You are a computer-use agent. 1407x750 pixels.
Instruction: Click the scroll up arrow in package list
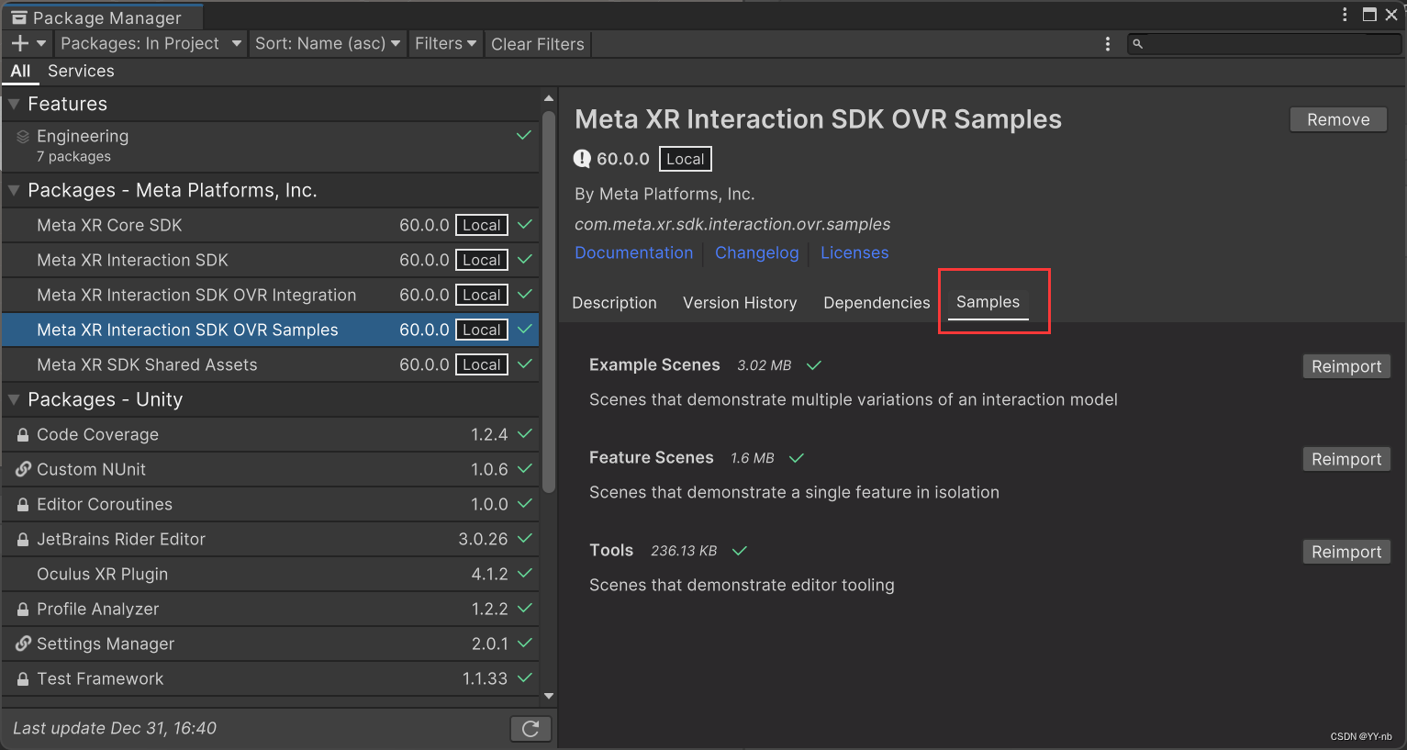point(549,98)
